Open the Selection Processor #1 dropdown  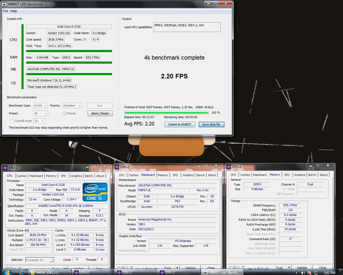tap(40, 260)
